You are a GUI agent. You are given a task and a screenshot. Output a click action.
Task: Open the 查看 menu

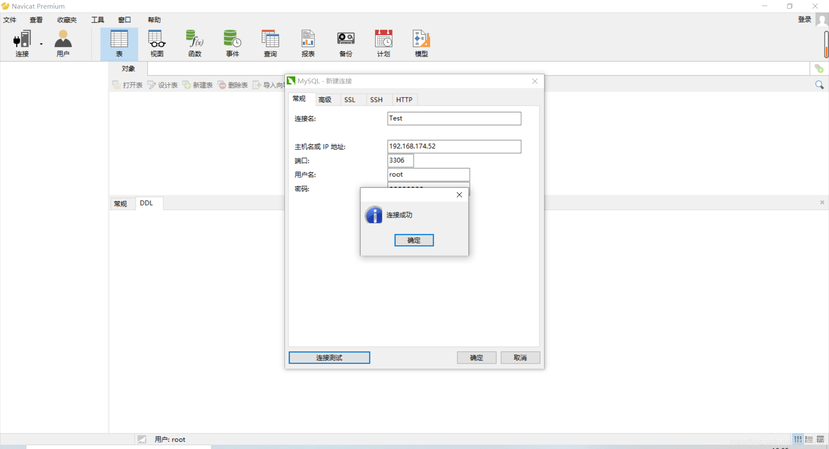(36, 20)
